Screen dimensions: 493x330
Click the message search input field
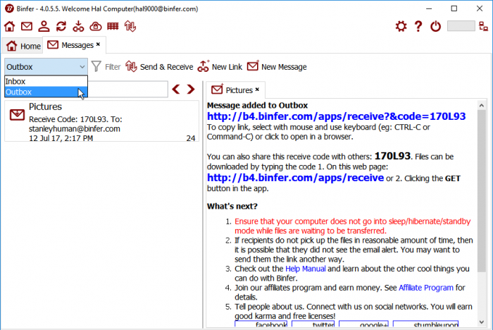(x=127, y=89)
